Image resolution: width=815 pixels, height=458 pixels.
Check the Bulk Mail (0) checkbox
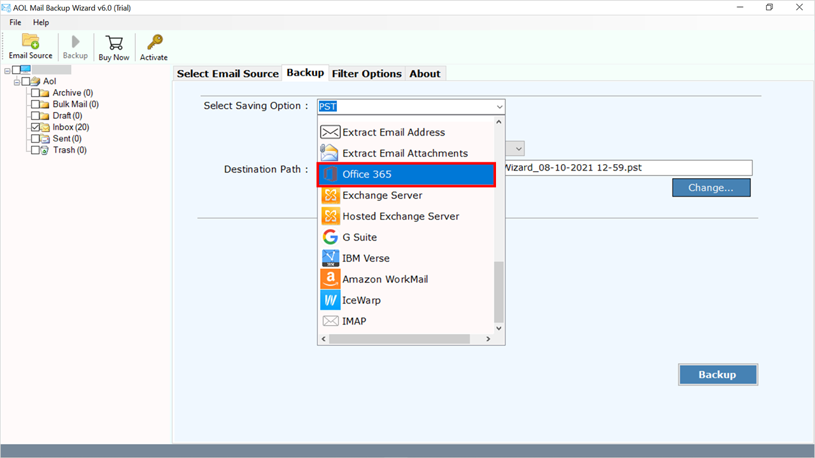pos(35,104)
